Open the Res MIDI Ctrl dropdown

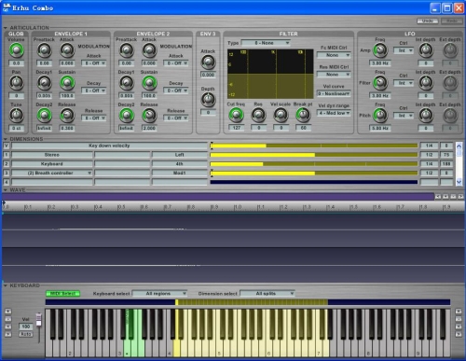[334, 75]
